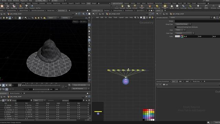This screenshot has width=220, height=124.
Task: Add a Stereo Camera from the shelf
Action: (206, 7)
